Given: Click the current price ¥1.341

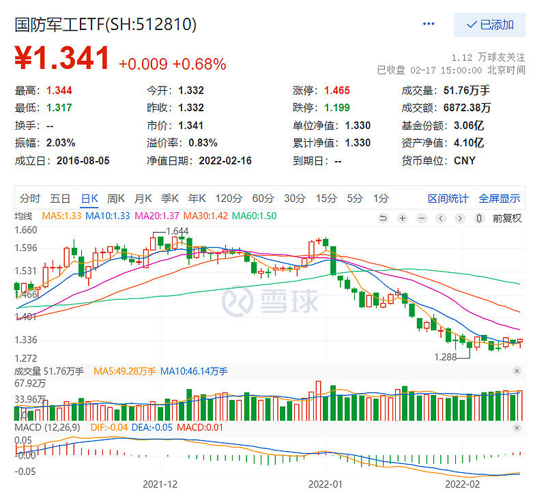Looking at the screenshot, I should 62,58.
